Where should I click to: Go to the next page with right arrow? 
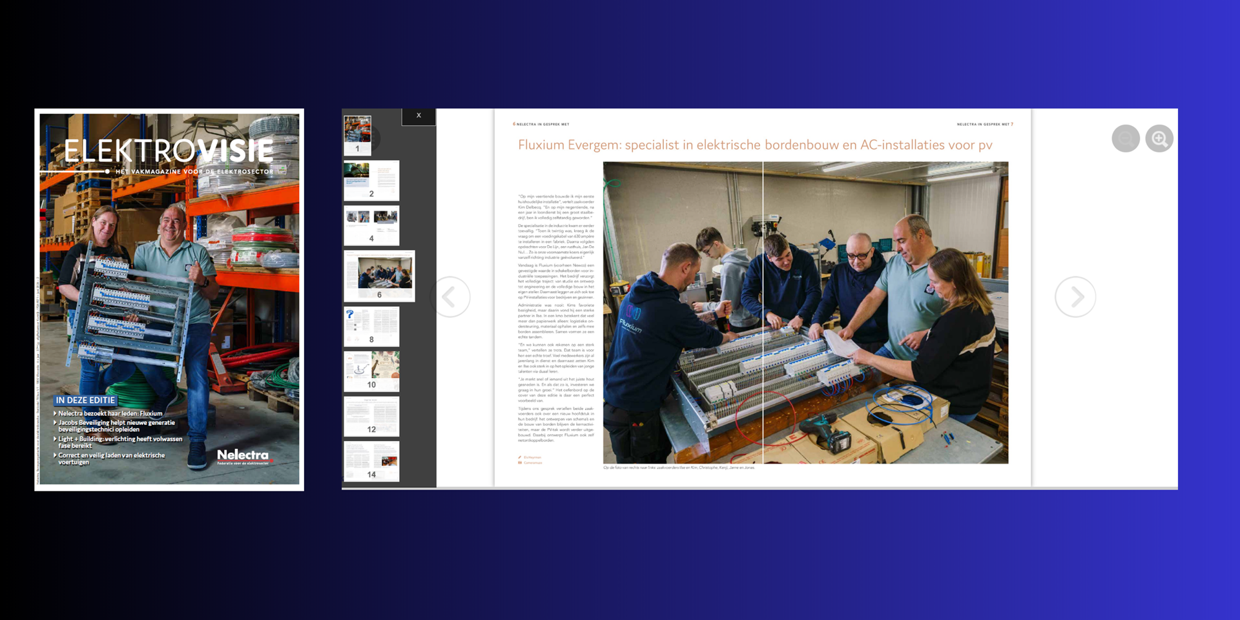[1075, 297]
